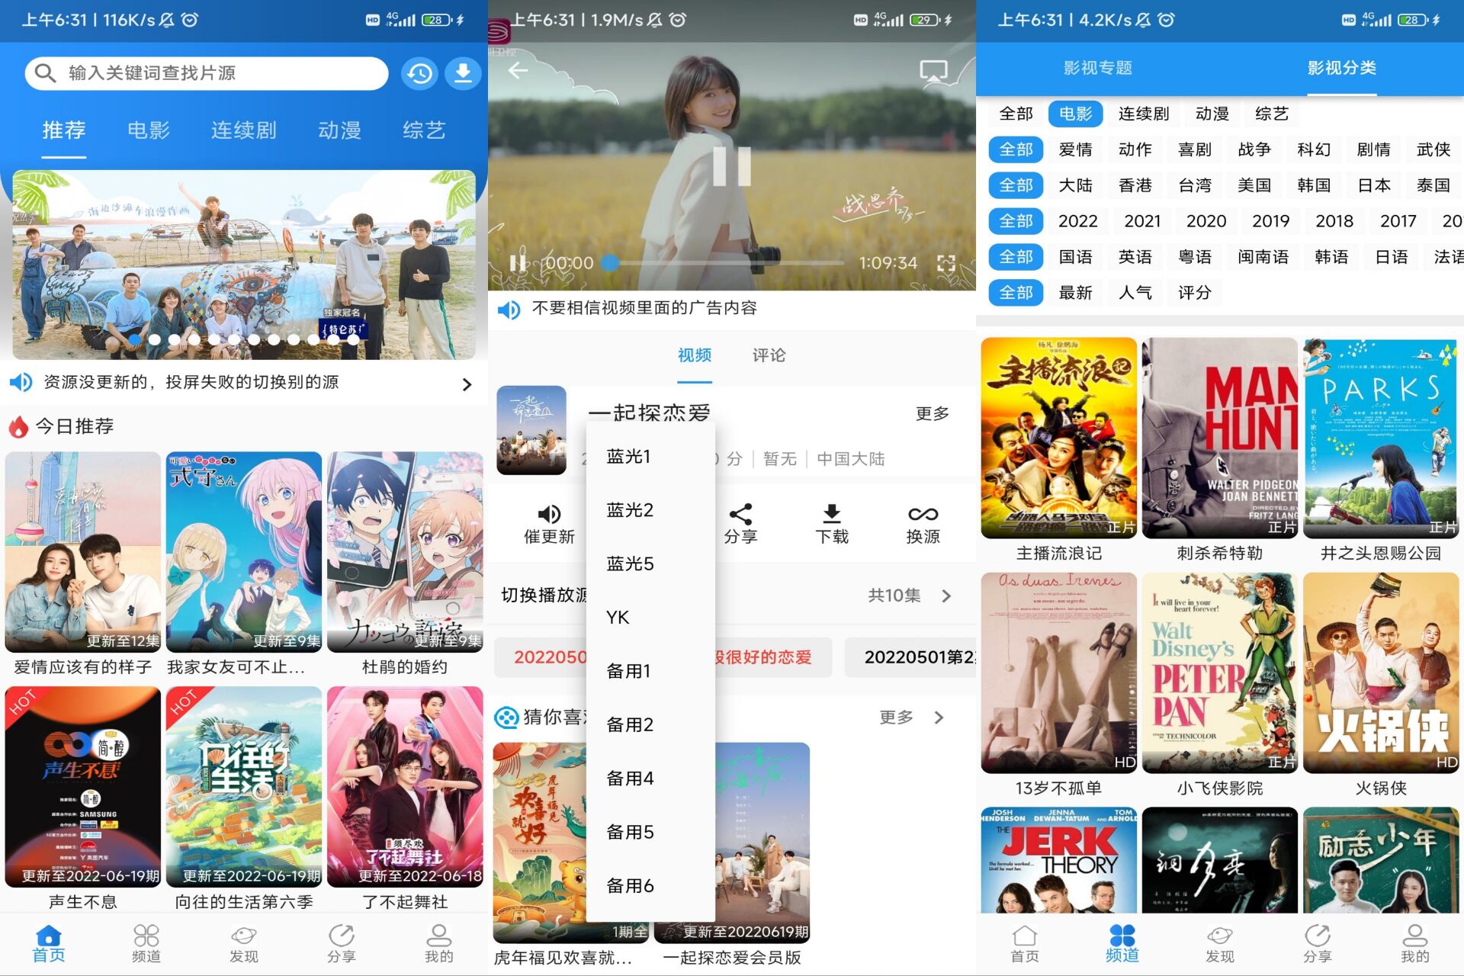Image resolution: width=1464 pixels, height=976 pixels.
Task: Tap the 换源 icon to switch source
Action: 923,522
